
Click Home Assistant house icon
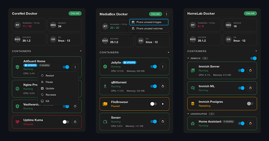pyautogui.click(x=193, y=123)
